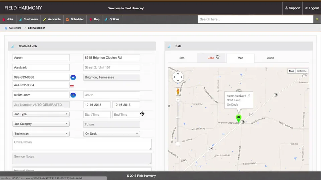Open the Jobs menu in navigation bar

[x=8, y=19]
